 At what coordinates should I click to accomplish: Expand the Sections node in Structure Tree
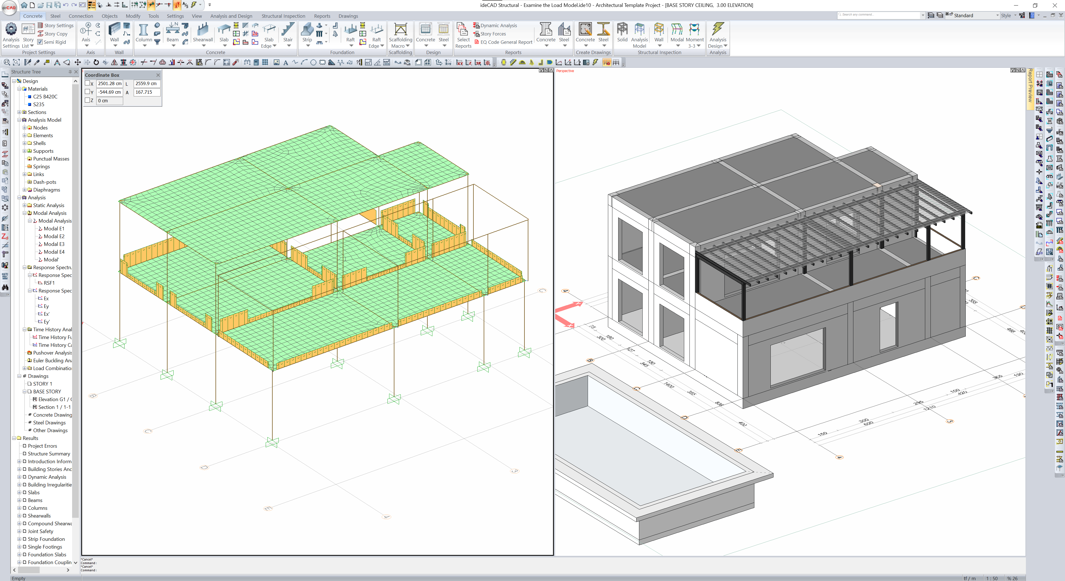[19, 112]
